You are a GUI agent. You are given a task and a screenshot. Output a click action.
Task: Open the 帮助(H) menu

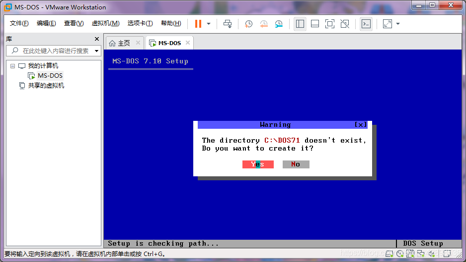(171, 23)
